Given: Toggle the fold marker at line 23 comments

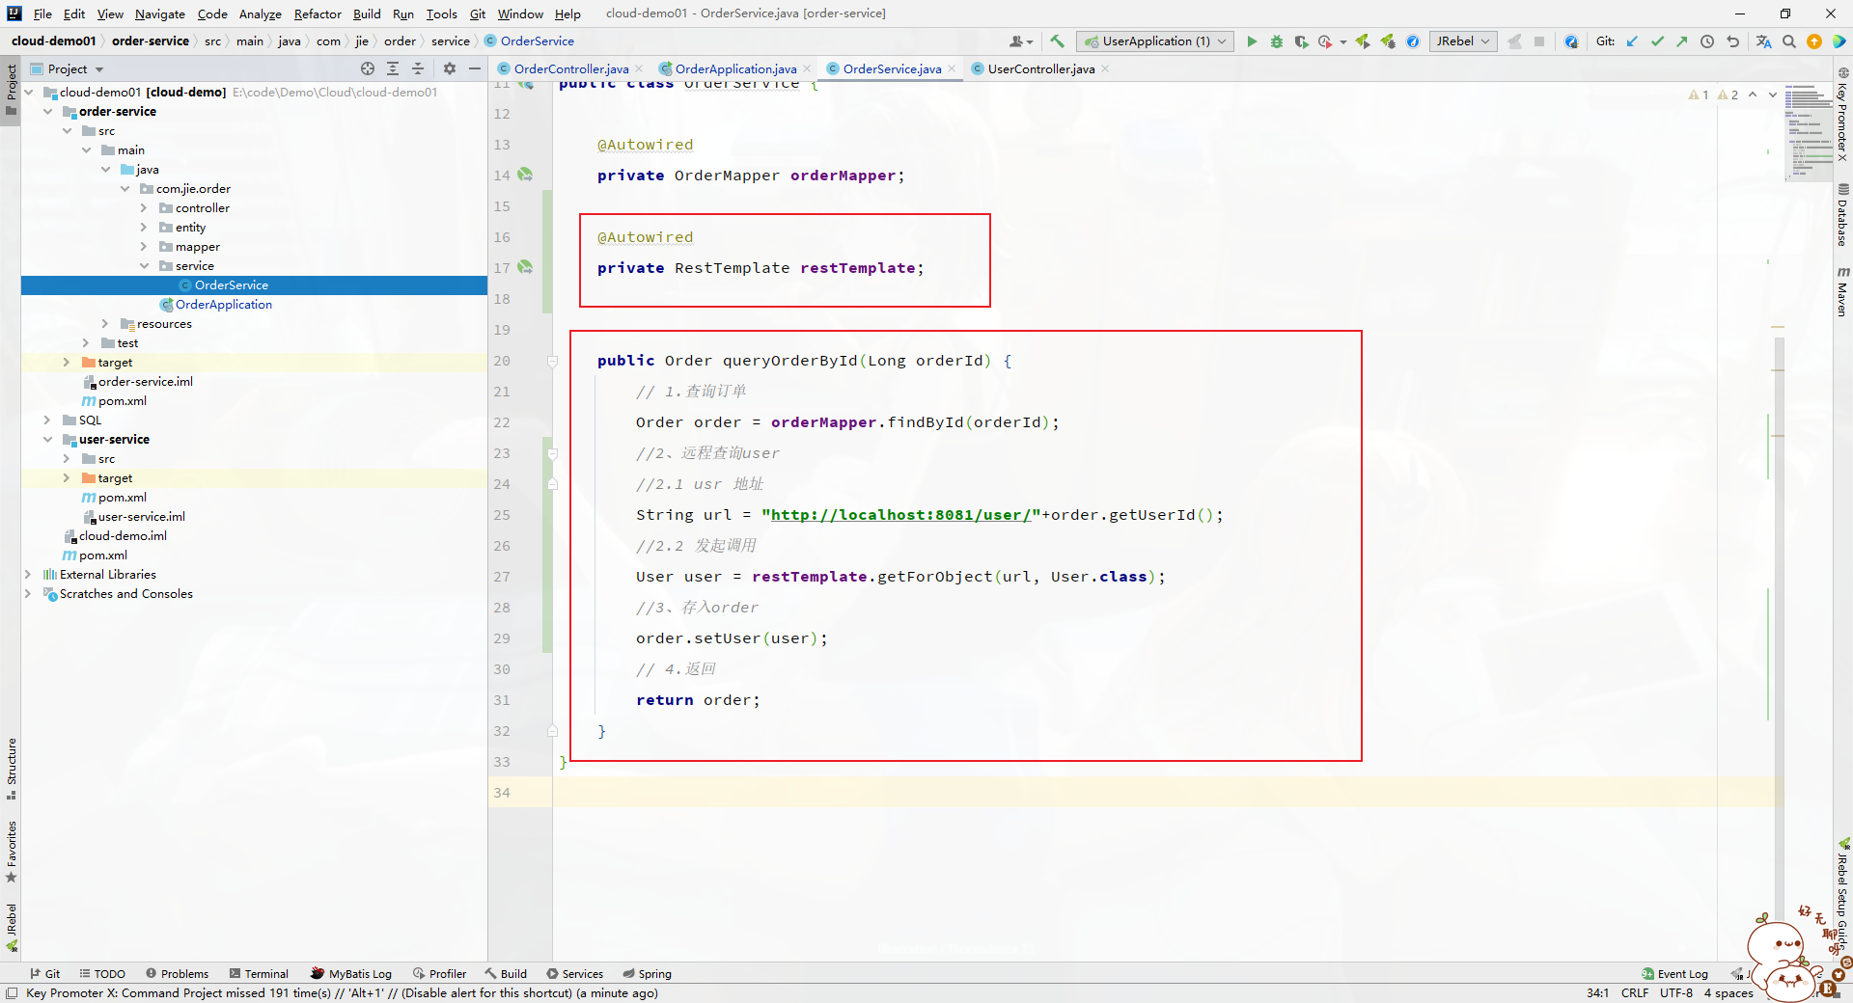Looking at the screenshot, I should coord(553,453).
